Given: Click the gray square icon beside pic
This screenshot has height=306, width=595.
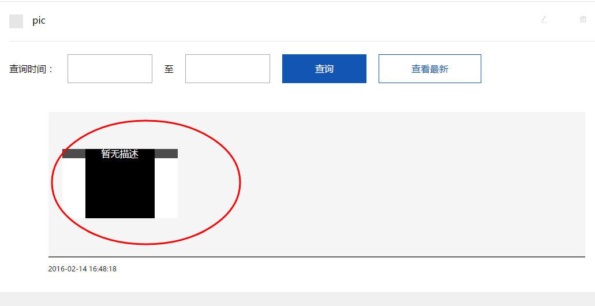Looking at the screenshot, I should (16, 21).
